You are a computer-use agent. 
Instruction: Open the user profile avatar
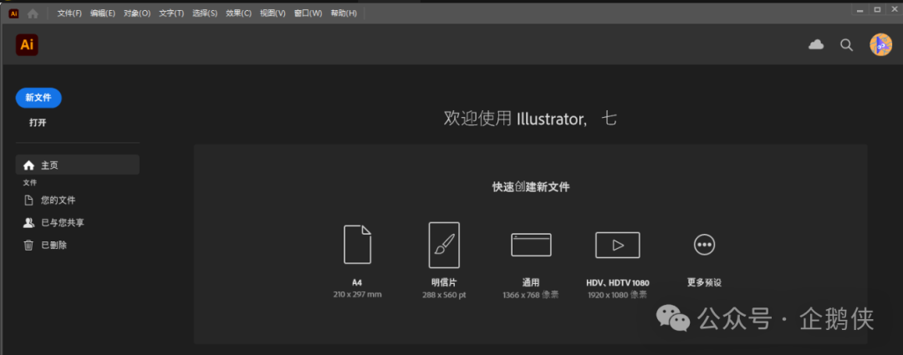pos(880,45)
